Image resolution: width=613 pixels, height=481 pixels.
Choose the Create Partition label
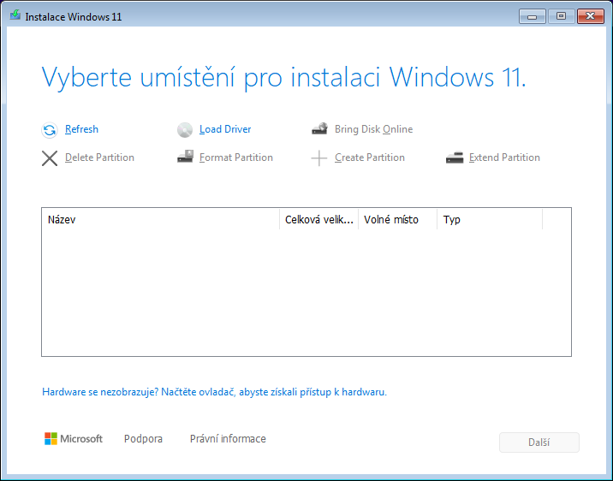coord(370,157)
